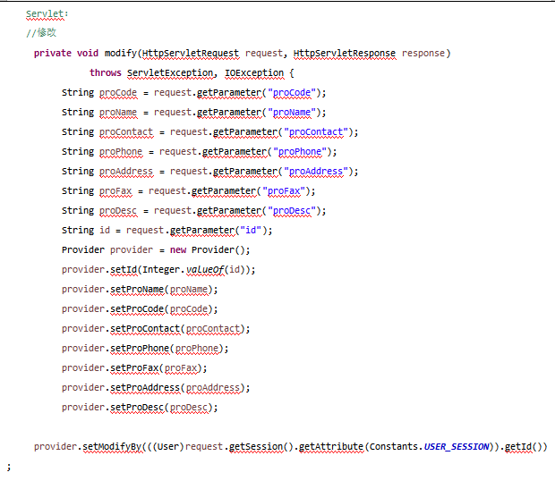Click the setProAddress method call
The image size is (555, 481).
[145, 388]
